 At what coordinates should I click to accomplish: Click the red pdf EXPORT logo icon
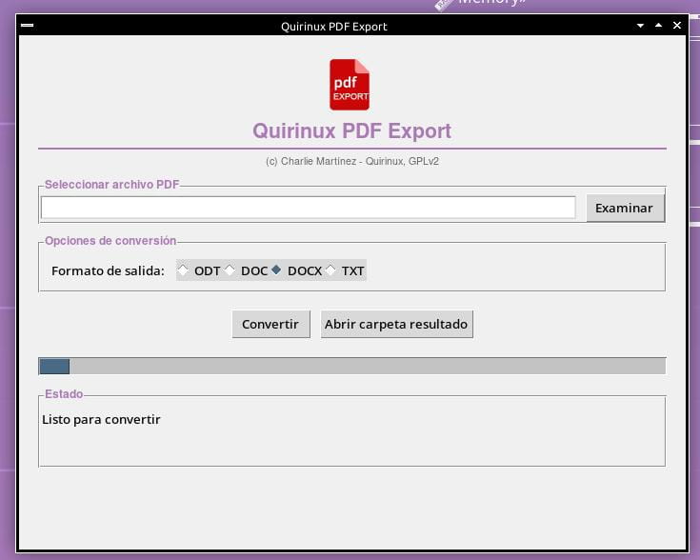coord(350,85)
